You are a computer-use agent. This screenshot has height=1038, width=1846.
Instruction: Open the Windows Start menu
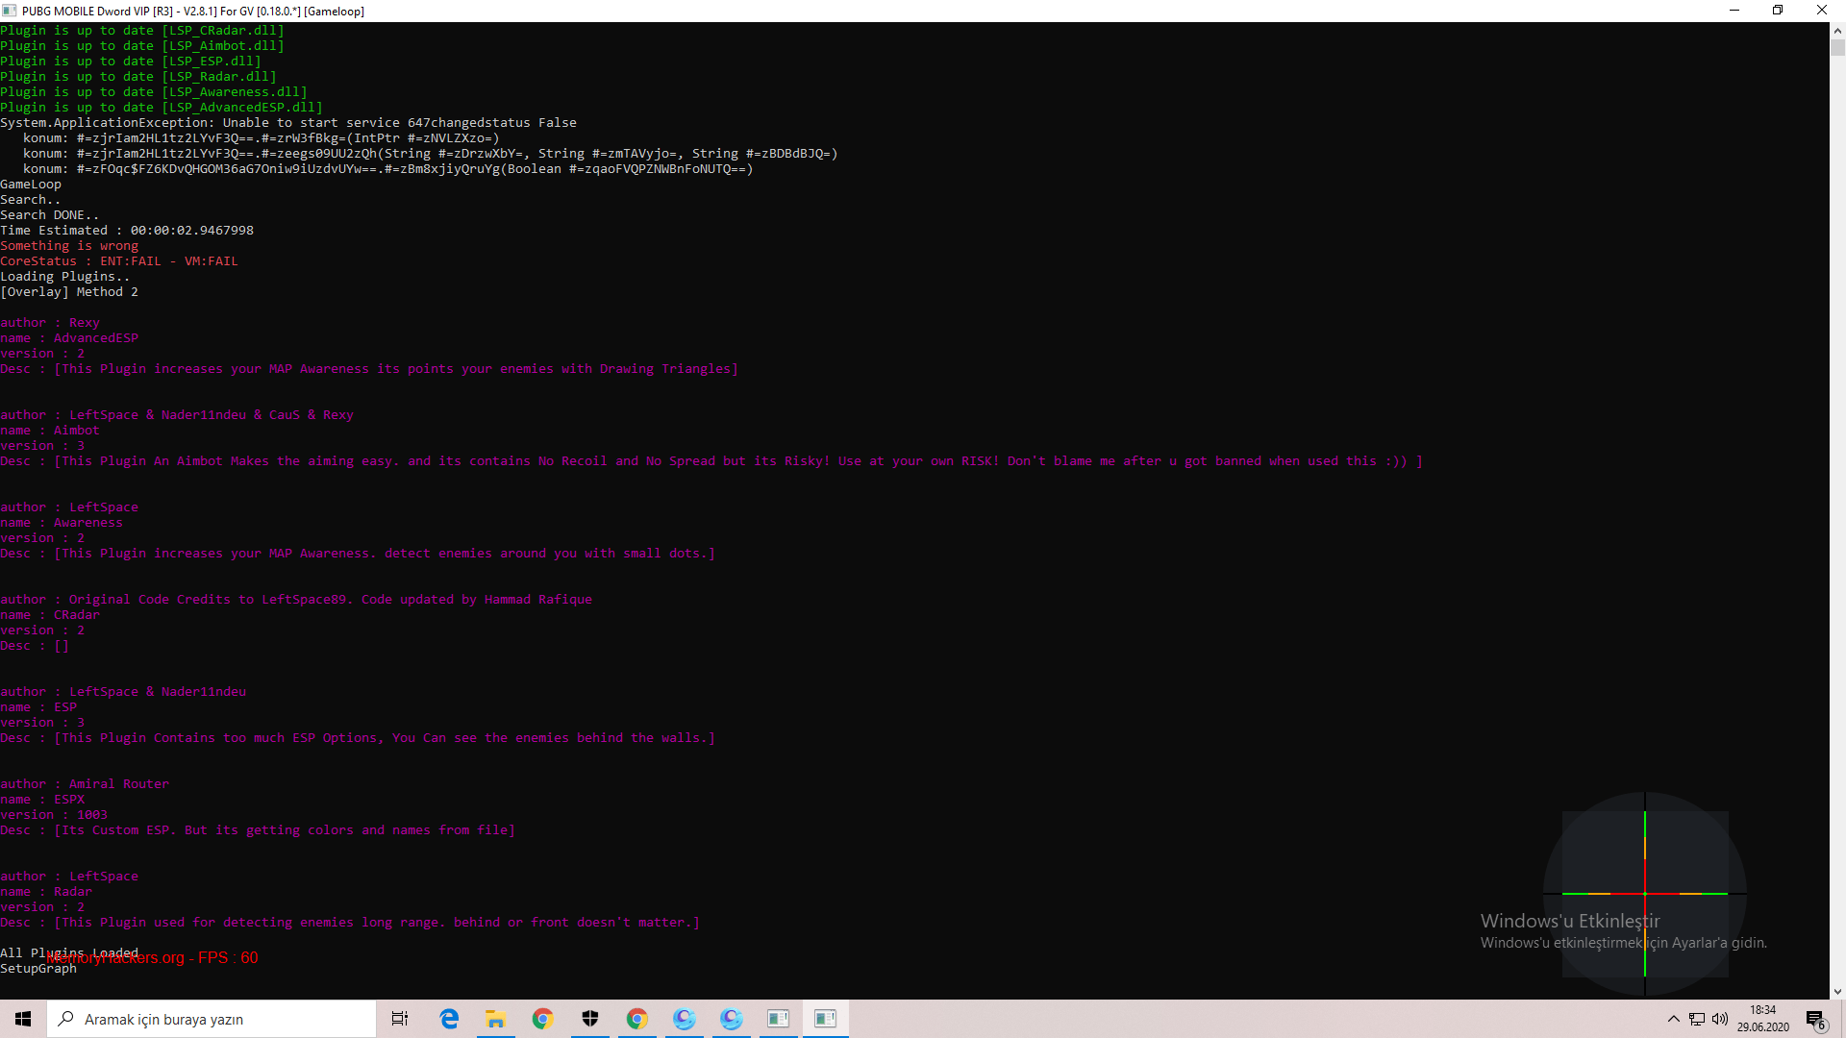[x=23, y=1019]
